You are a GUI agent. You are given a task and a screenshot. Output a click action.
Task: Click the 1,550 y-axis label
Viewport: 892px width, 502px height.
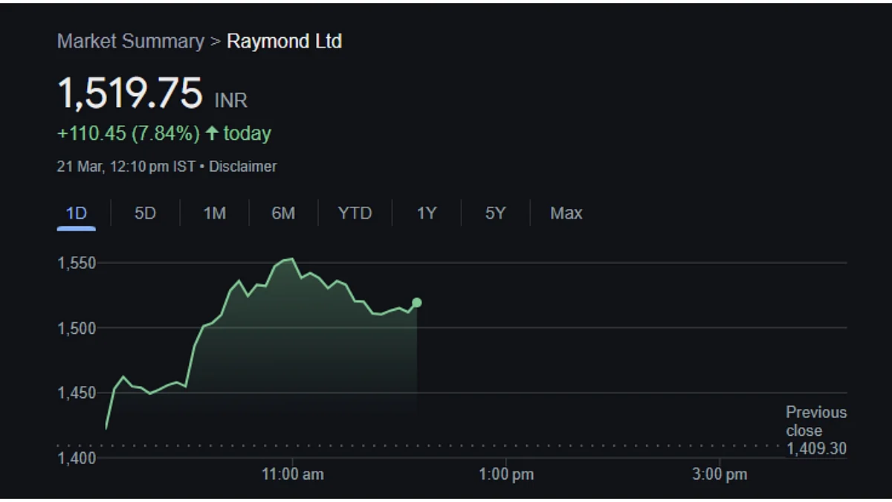coord(77,263)
